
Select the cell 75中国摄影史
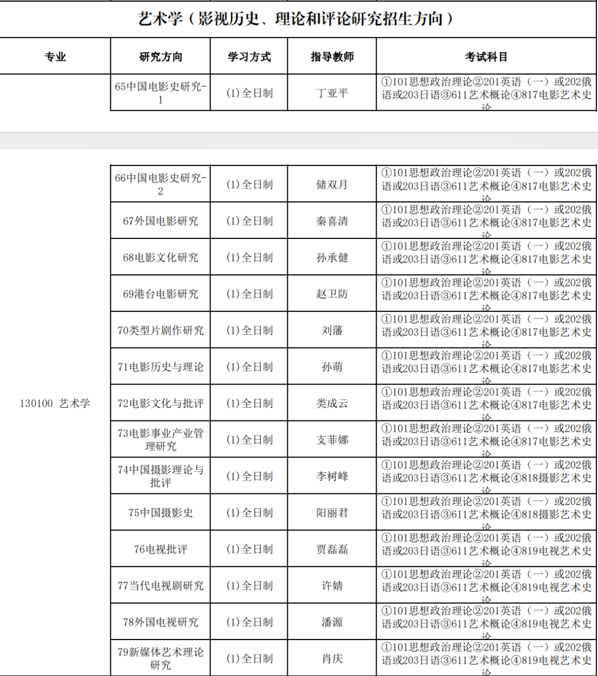pos(161,513)
